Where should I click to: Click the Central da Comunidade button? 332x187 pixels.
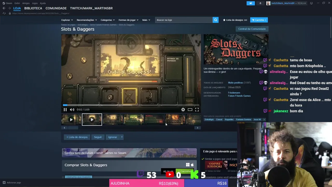click(252, 29)
